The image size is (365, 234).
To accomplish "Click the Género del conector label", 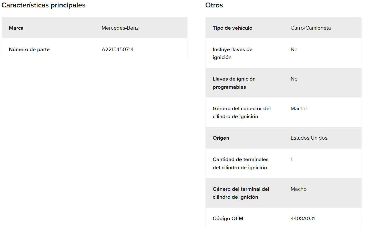I will click(241, 112).
